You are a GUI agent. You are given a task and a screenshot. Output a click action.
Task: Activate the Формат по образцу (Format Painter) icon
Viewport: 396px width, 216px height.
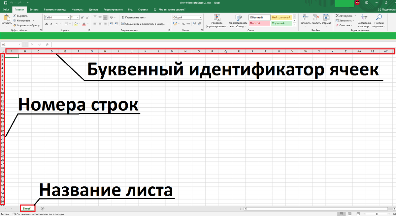tap(15, 25)
